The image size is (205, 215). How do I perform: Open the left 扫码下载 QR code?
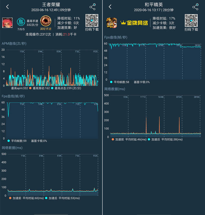[92, 20]
